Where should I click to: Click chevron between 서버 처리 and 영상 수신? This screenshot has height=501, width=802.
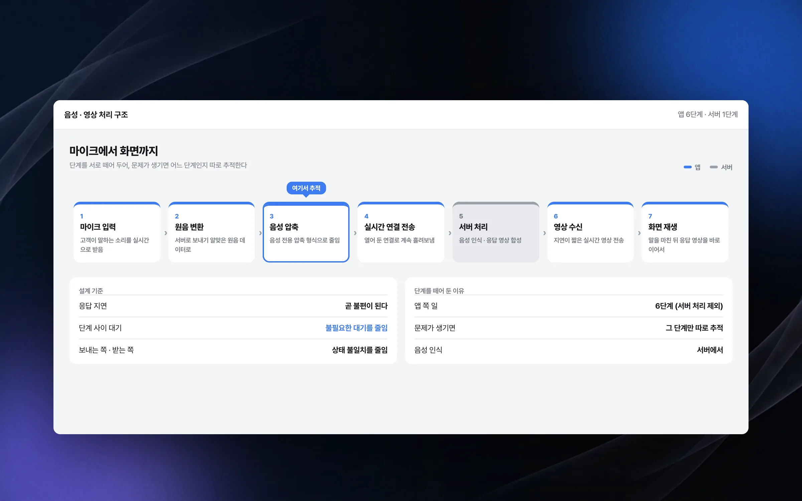545,233
